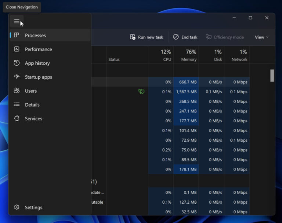Click the Processes grid icon
Image resolution: width=282 pixels, height=223 pixels.
[x=17, y=35]
